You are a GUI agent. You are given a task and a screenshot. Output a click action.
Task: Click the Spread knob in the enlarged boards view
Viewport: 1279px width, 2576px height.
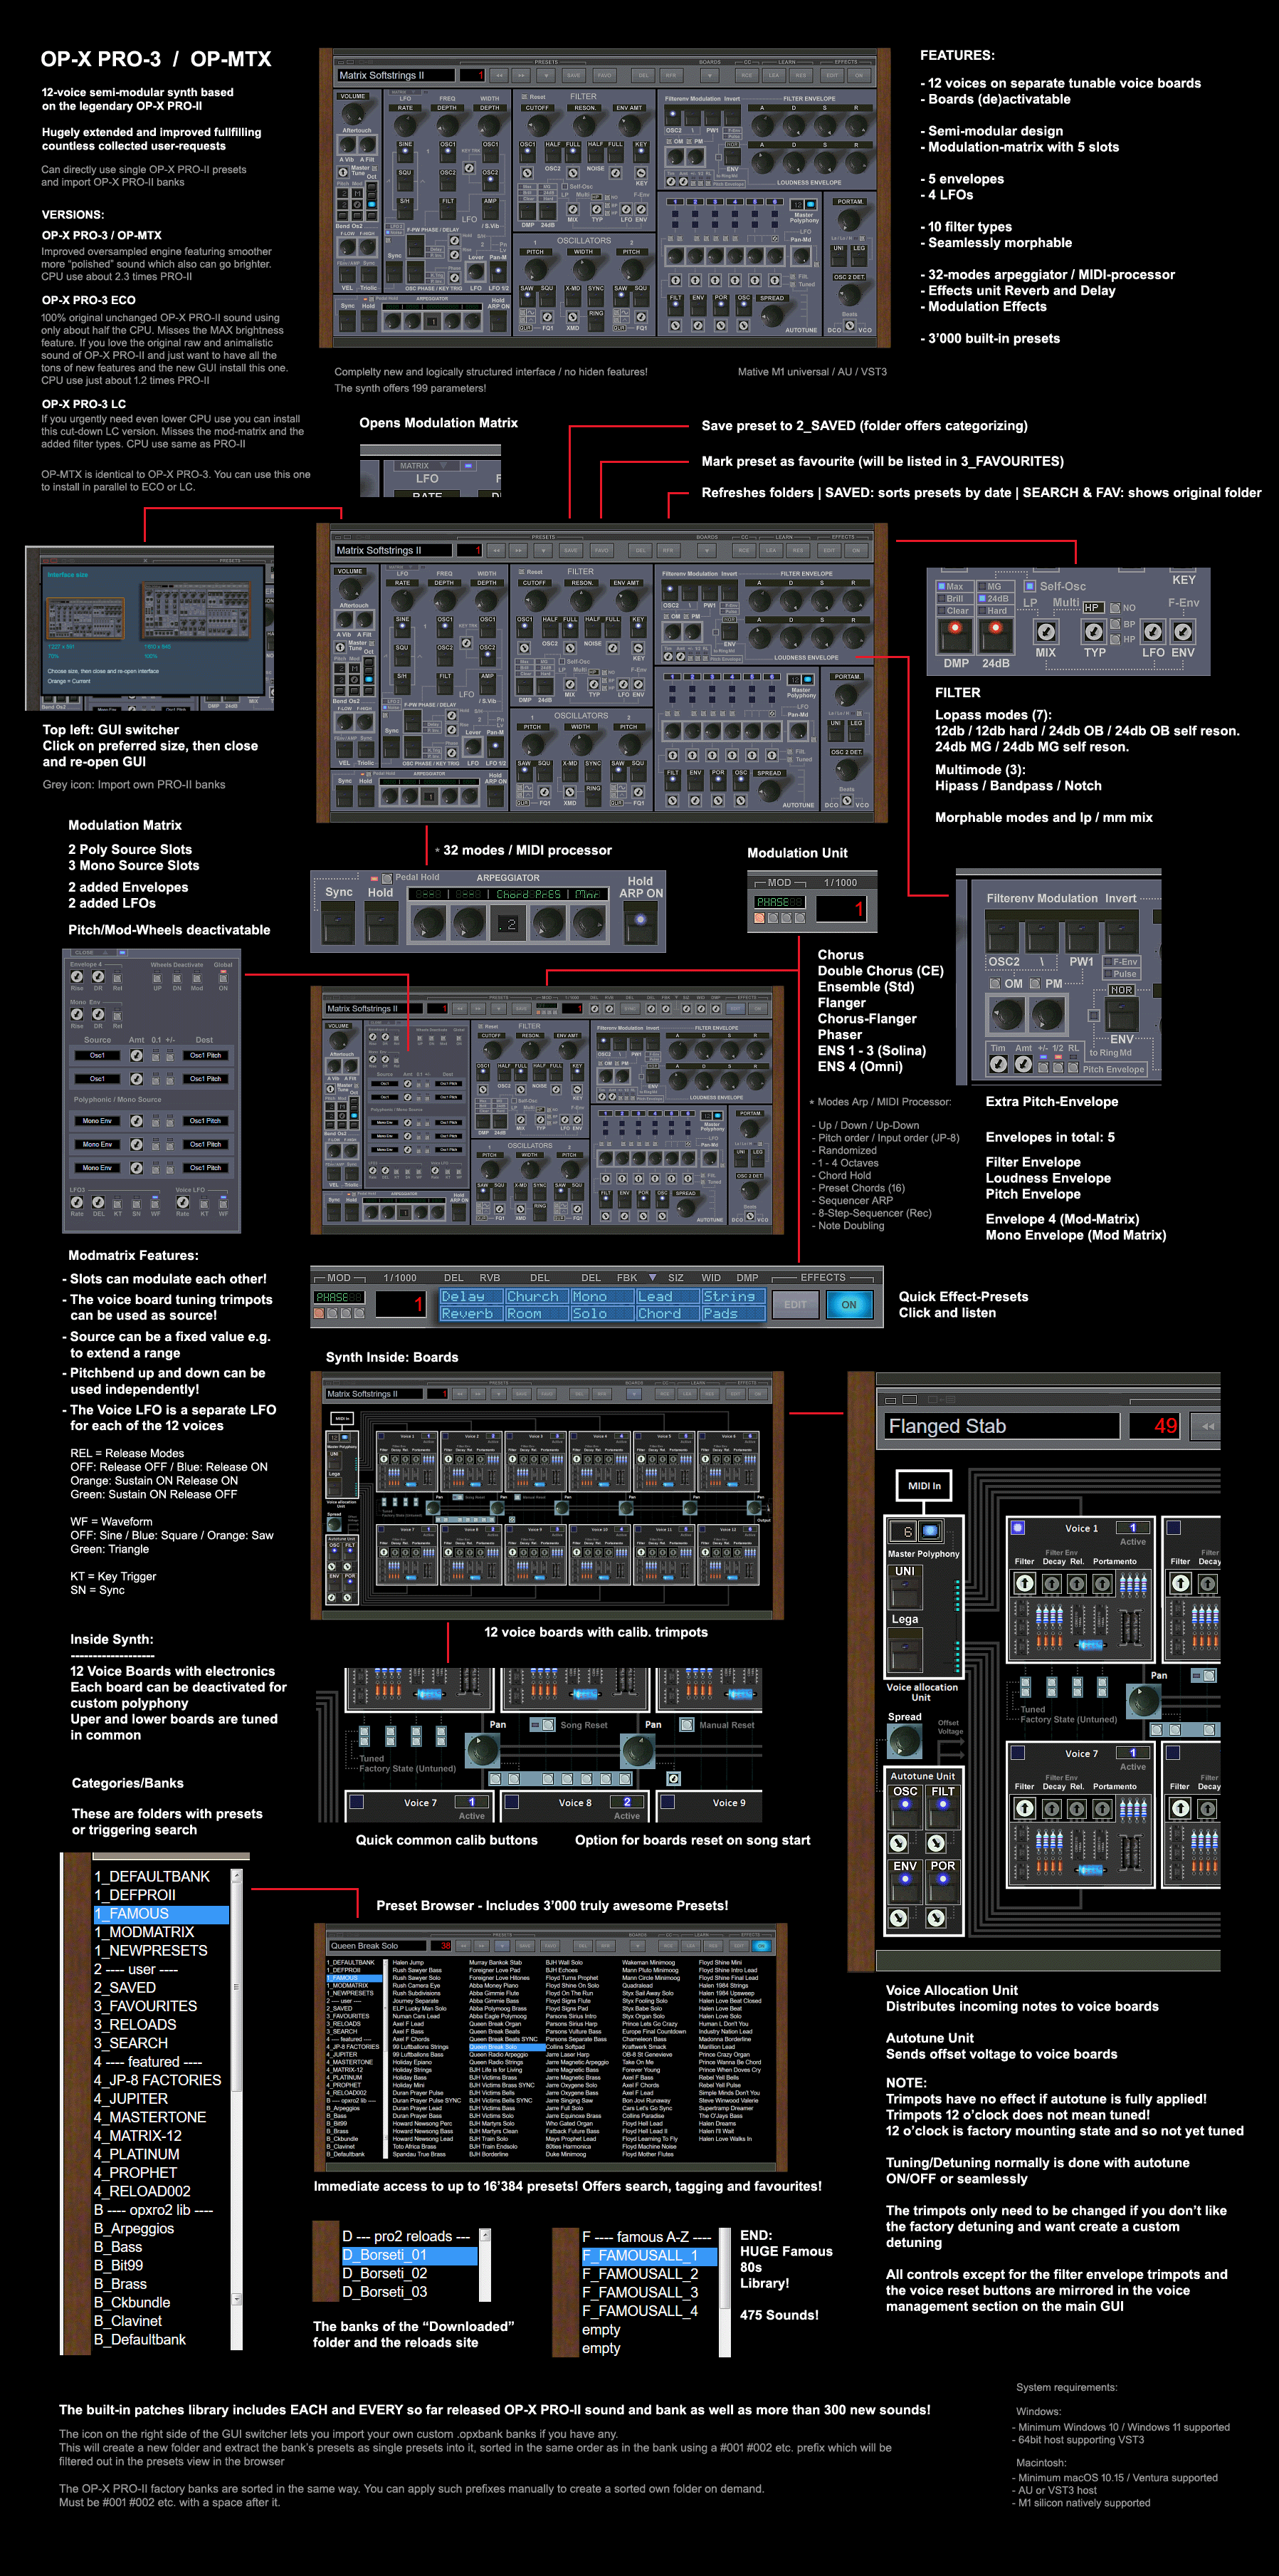pyautogui.click(x=905, y=1741)
